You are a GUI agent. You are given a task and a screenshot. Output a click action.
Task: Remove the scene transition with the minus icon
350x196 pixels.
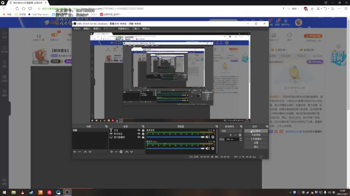235,135
